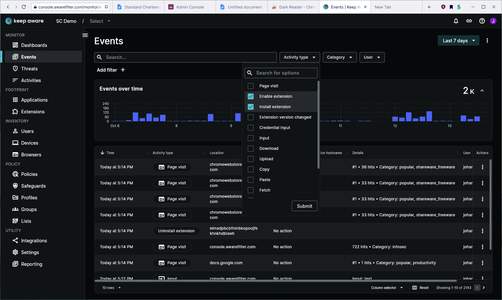Click the Submit button
The height and width of the screenshot is (300, 502).
[x=304, y=206]
